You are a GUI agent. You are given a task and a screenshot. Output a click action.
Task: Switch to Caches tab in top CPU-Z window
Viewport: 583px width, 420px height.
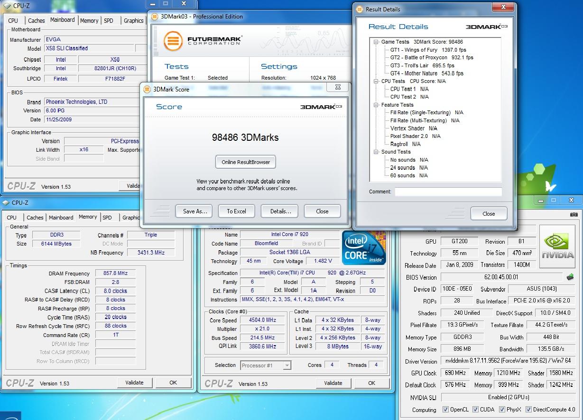(36, 20)
